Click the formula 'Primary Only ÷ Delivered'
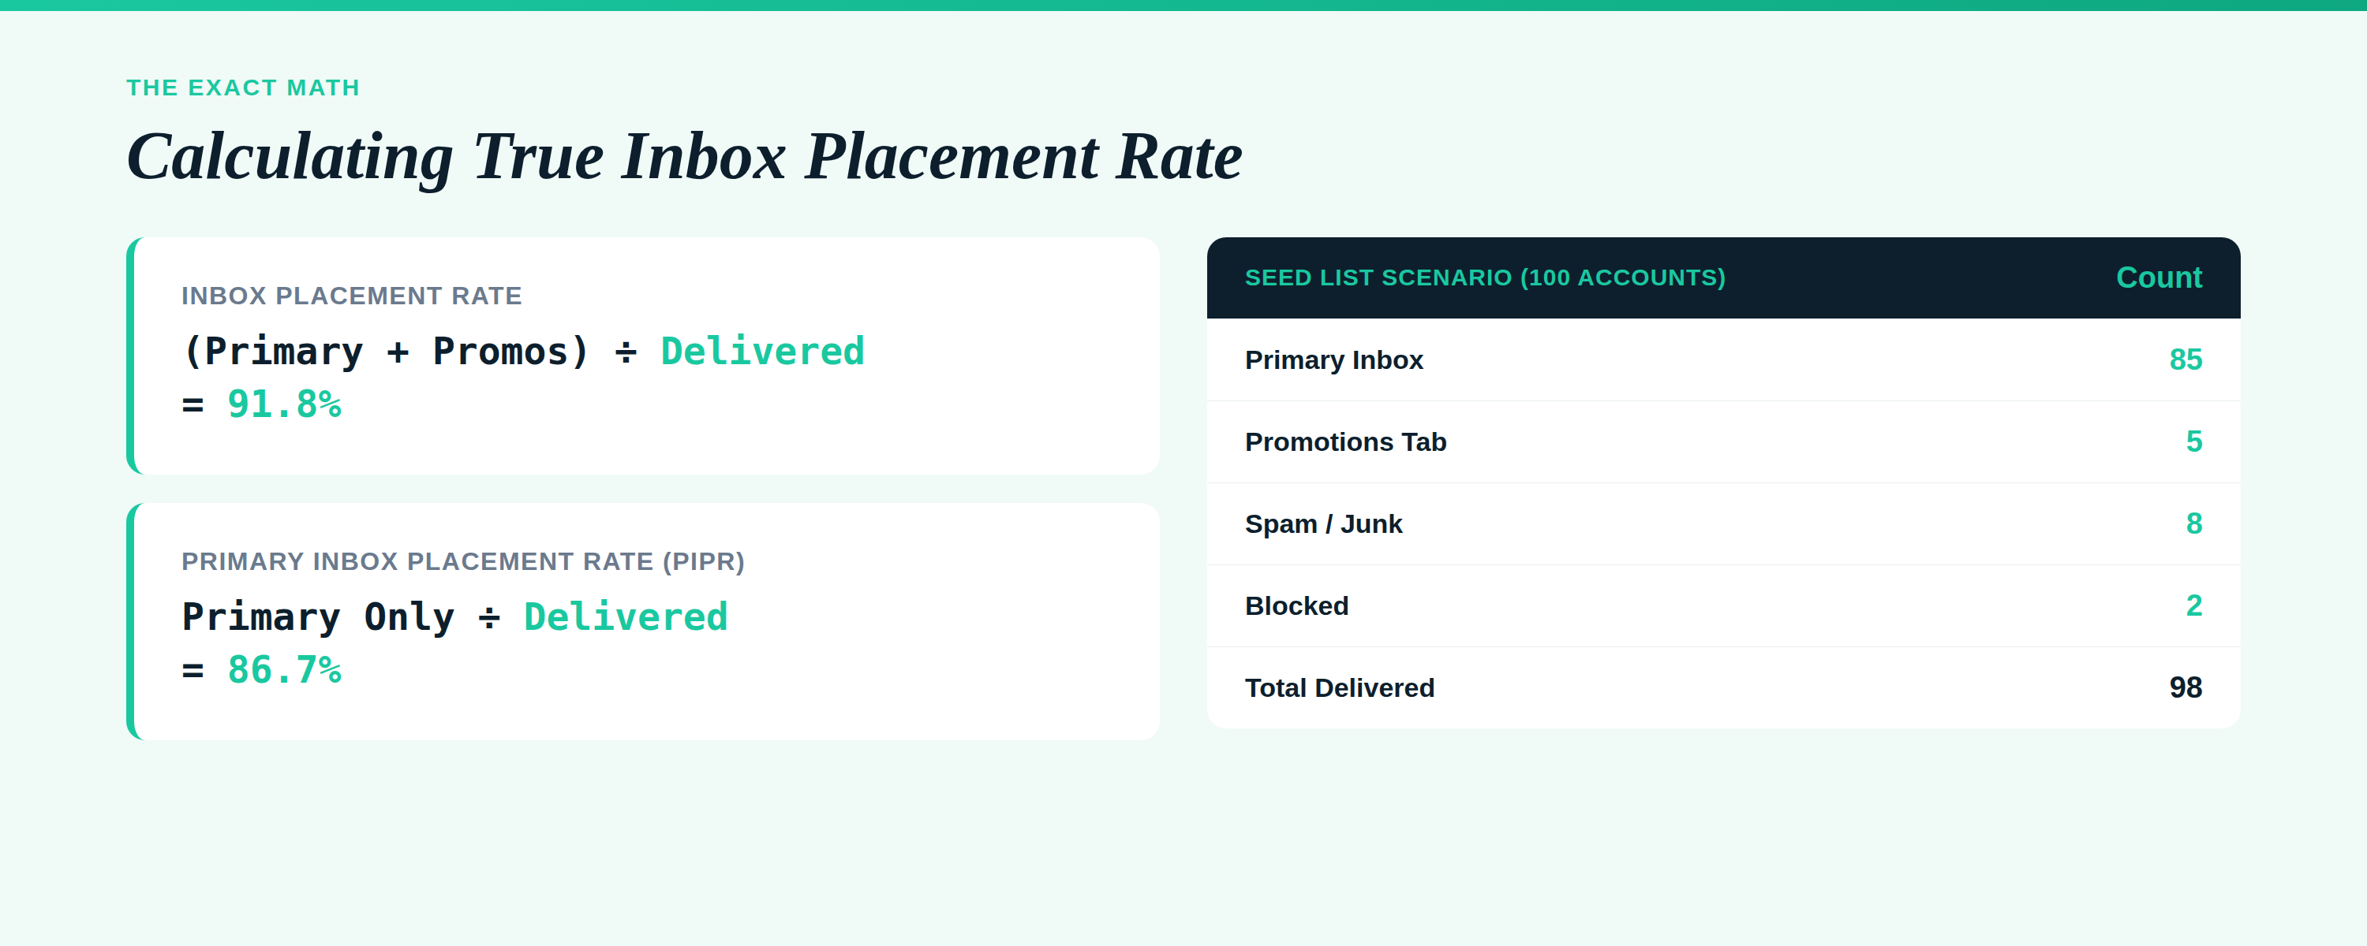 454,617
